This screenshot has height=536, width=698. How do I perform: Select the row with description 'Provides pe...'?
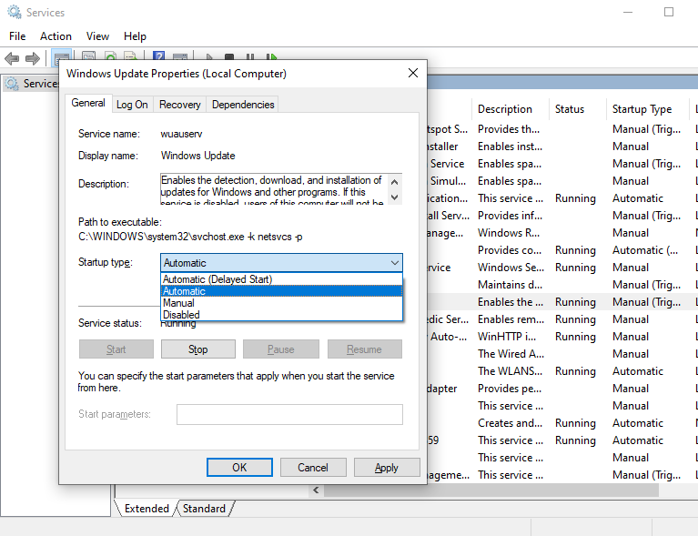[562, 389]
